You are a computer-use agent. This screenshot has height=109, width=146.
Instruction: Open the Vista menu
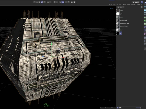[x=128, y=5]
